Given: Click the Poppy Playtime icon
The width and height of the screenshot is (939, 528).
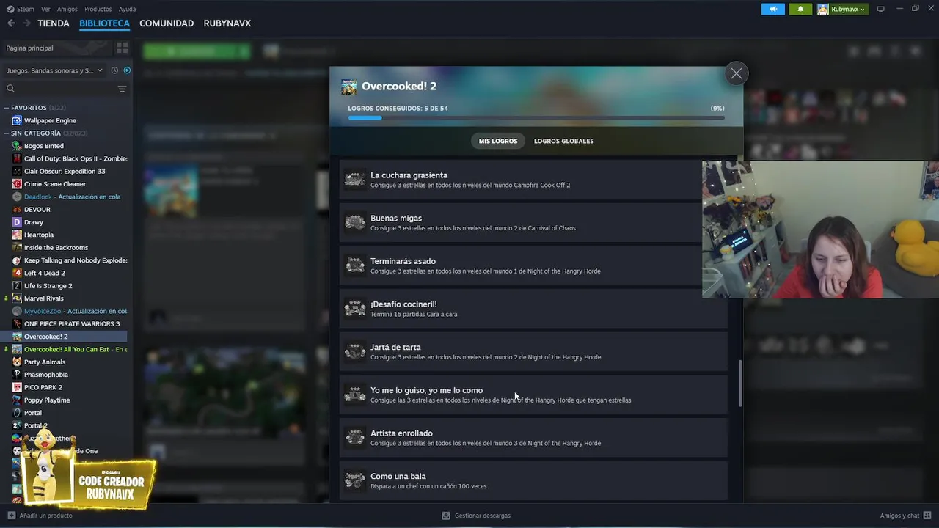Looking at the screenshot, I should pyautogui.click(x=17, y=400).
